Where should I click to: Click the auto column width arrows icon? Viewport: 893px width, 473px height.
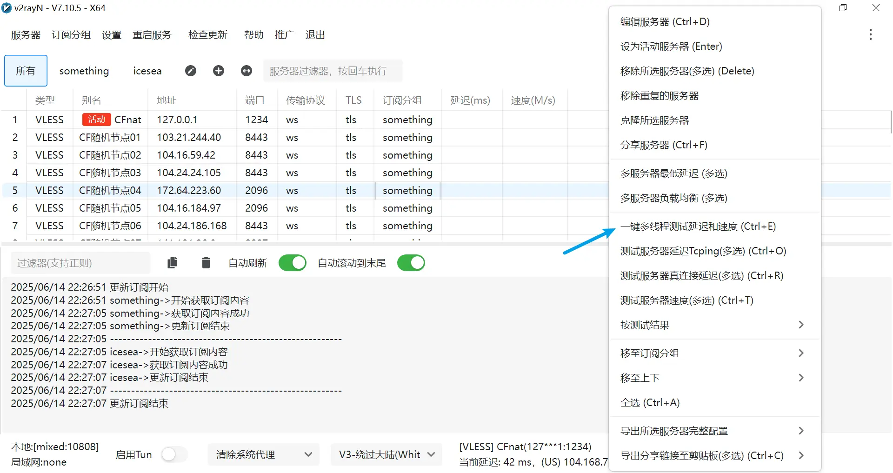coord(247,71)
